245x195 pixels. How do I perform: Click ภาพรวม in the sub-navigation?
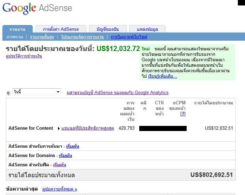pyautogui.click(x=15, y=37)
